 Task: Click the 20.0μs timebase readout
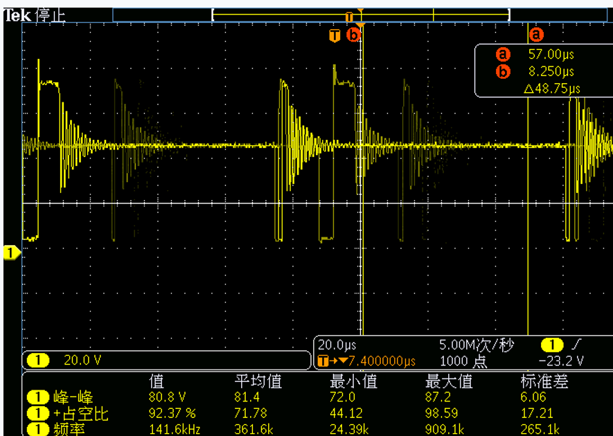(x=337, y=345)
